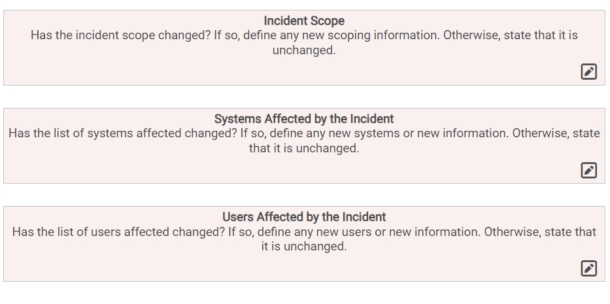
Task: Click the Users Affected by the Incident title
Action: (304, 217)
